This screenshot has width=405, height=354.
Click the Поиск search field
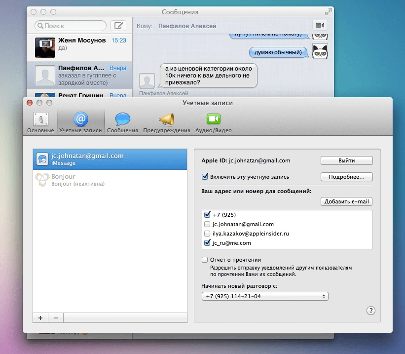(x=71, y=26)
